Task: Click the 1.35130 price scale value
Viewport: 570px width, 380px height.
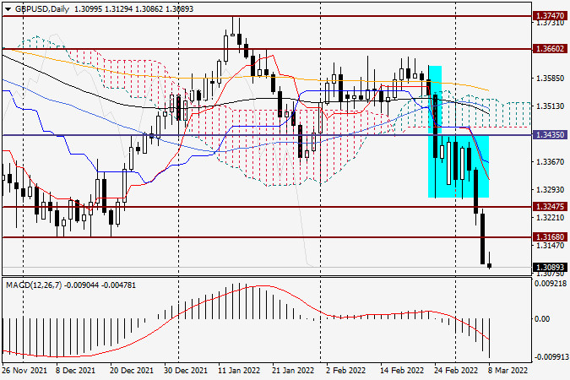Action: (x=551, y=106)
